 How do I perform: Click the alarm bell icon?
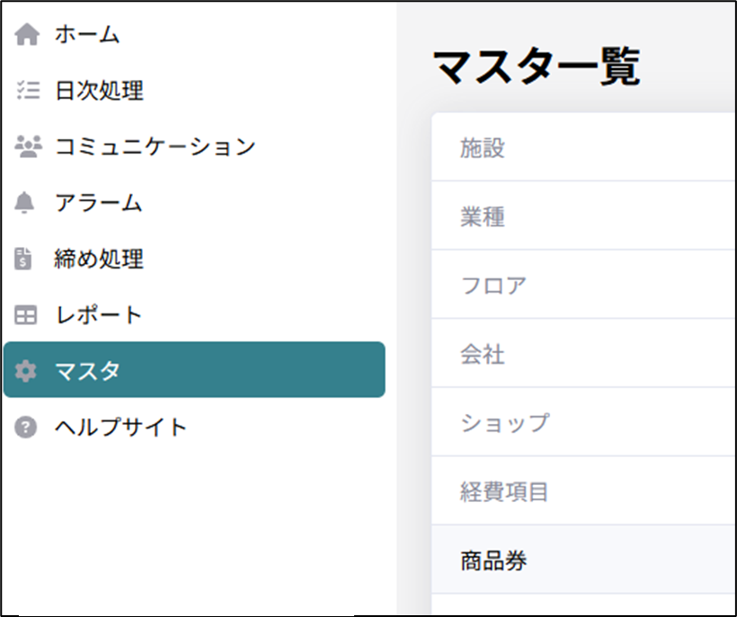[27, 204]
